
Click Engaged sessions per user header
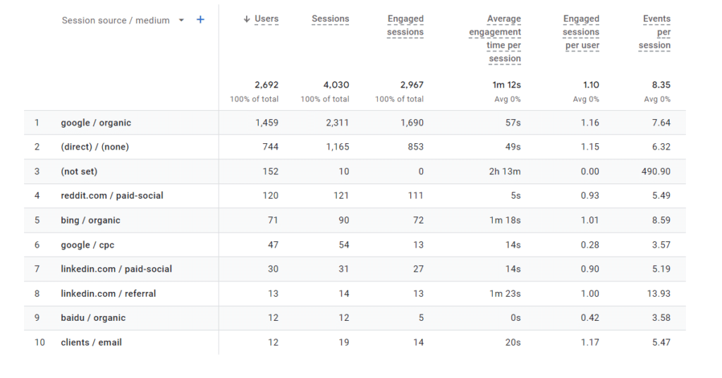[x=581, y=32]
